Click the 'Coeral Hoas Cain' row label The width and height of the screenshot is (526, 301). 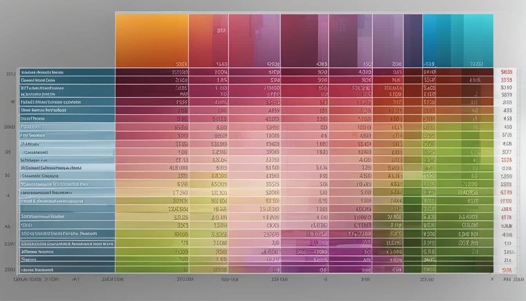coord(38,80)
